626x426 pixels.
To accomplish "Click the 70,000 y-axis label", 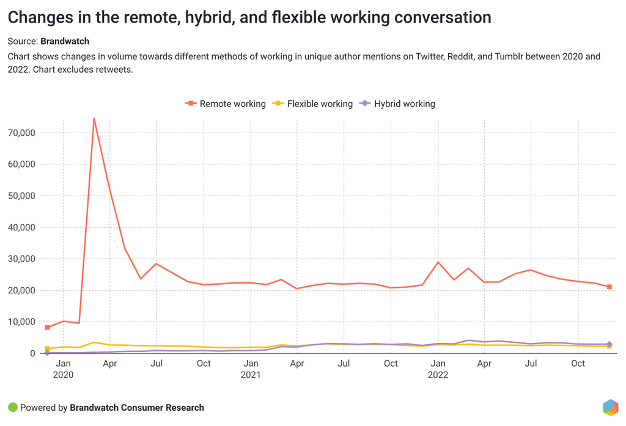I will 21,133.
